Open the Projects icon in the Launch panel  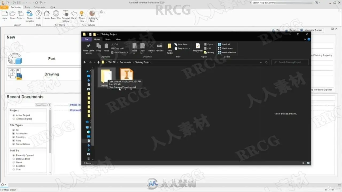pos(20,13)
